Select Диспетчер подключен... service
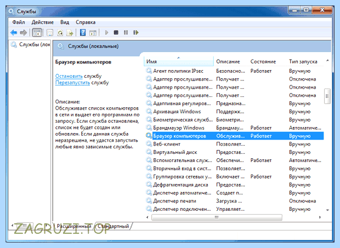The image size is (340, 248). [x=235, y=209]
